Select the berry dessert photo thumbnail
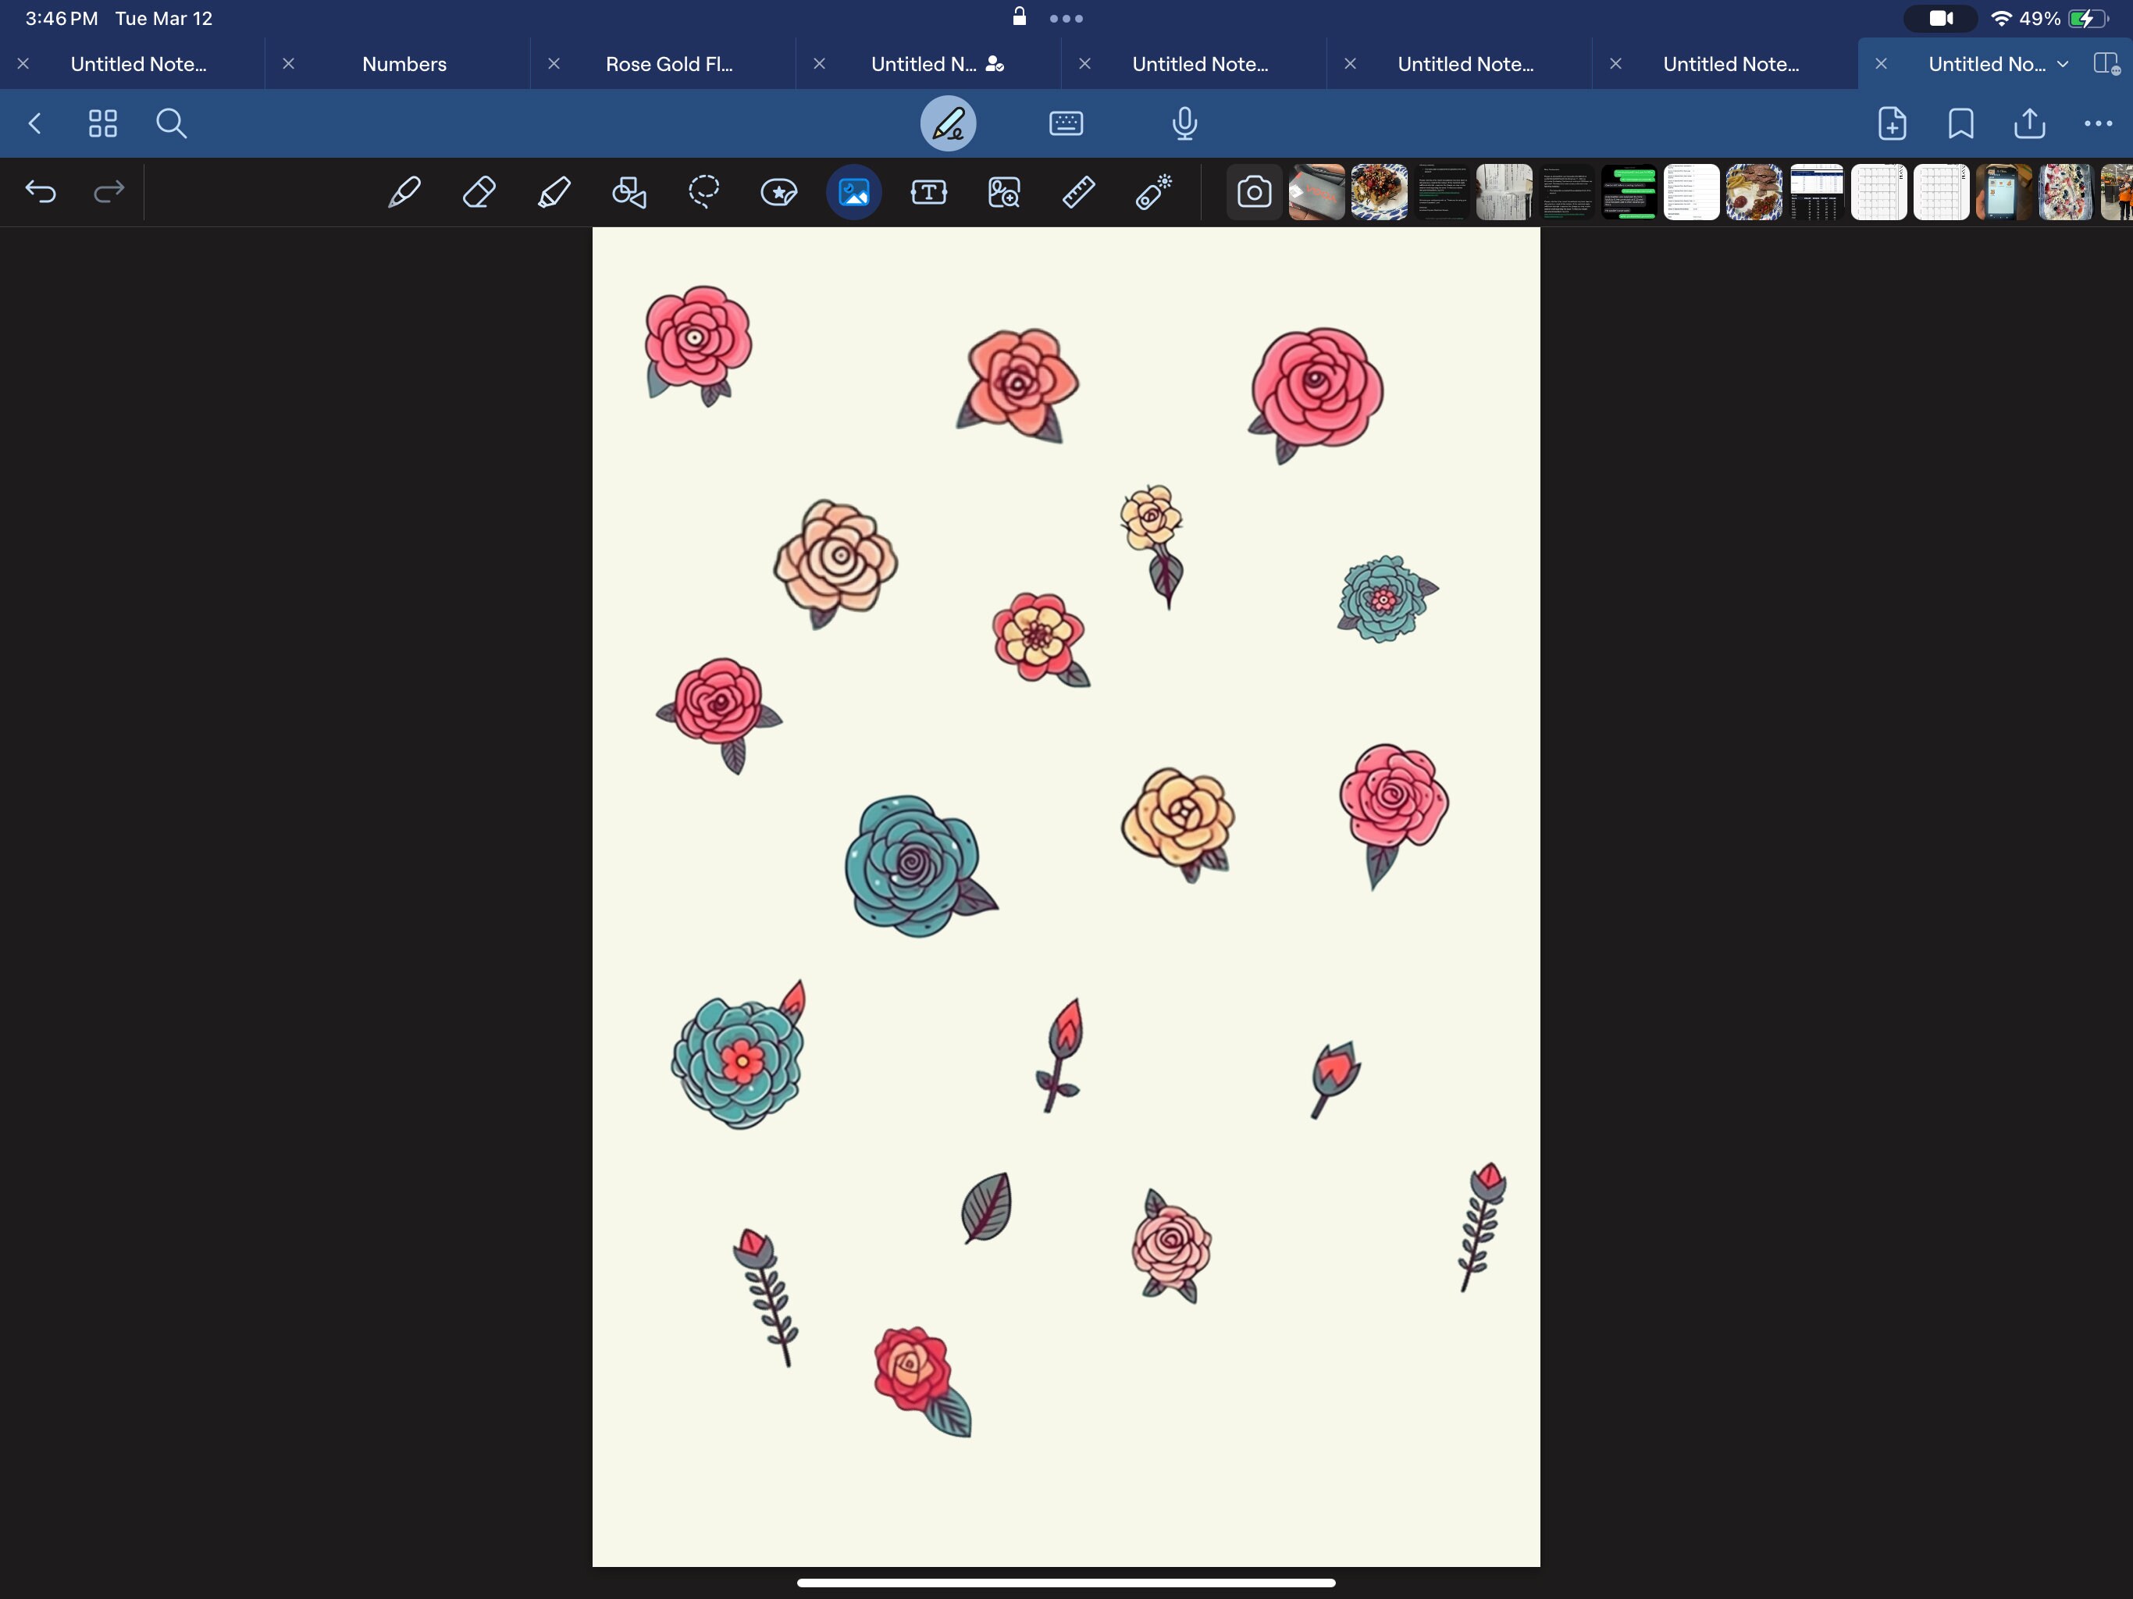 click(x=1378, y=192)
